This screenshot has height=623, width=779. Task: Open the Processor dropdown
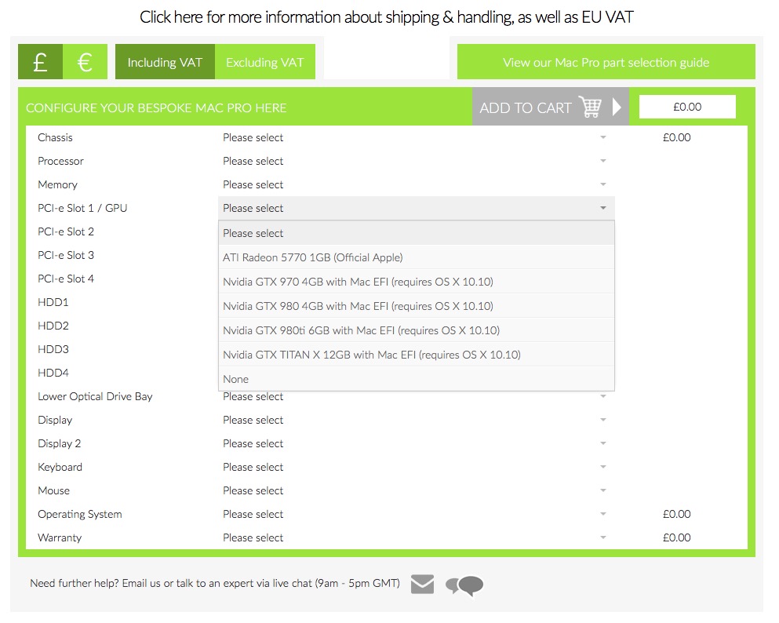[417, 161]
